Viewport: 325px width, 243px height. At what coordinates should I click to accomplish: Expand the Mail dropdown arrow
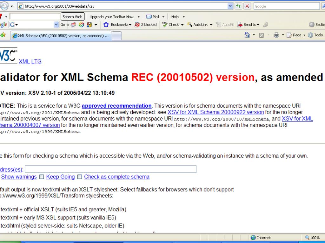[x=163, y=17]
